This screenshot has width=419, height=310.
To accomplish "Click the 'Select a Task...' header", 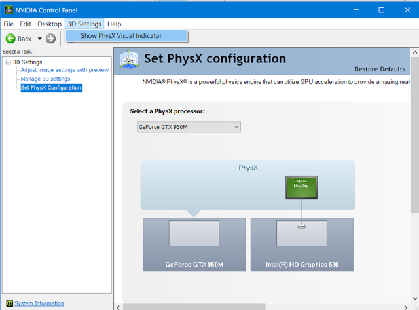I will coord(19,52).
